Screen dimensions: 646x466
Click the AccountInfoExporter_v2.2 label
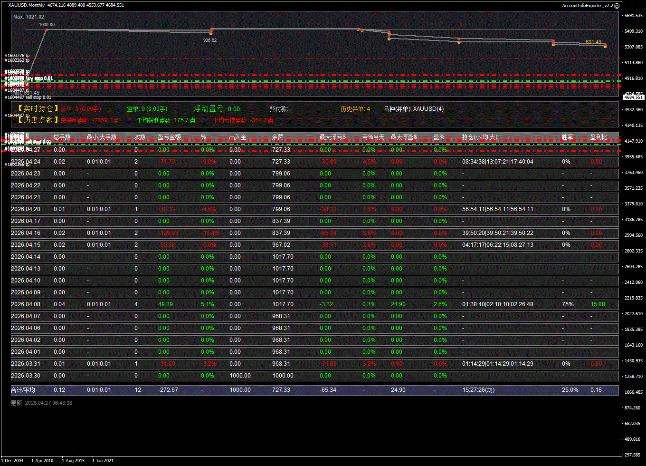[x=587, y=5]
